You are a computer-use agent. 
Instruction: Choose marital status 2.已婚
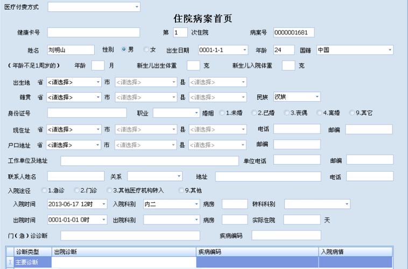pos(254,112)
